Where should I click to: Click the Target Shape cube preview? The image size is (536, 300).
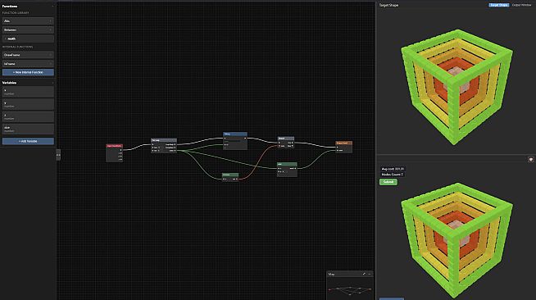coord(457,87)
